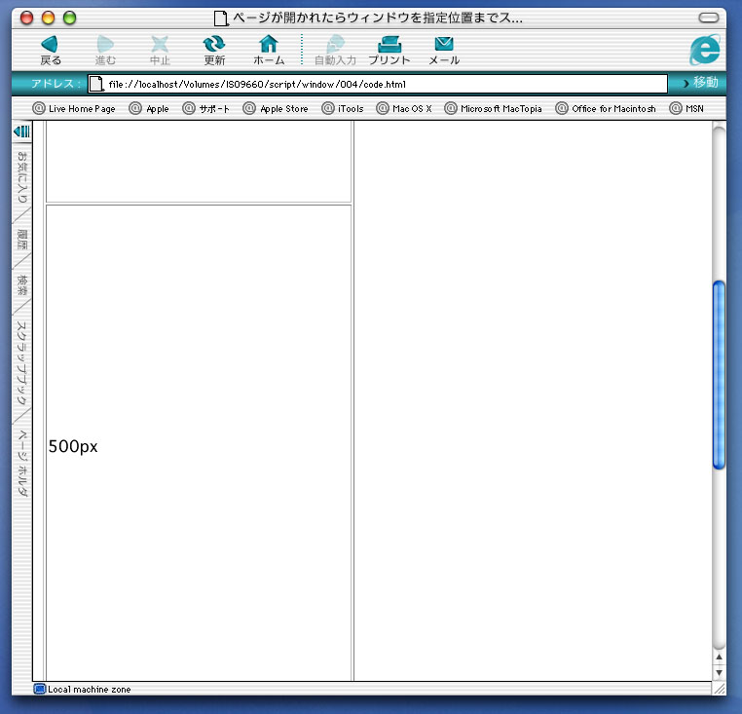Viewport: 742px width, 714px height.
Task: Print the page with プリント
Action: [390, 50]
